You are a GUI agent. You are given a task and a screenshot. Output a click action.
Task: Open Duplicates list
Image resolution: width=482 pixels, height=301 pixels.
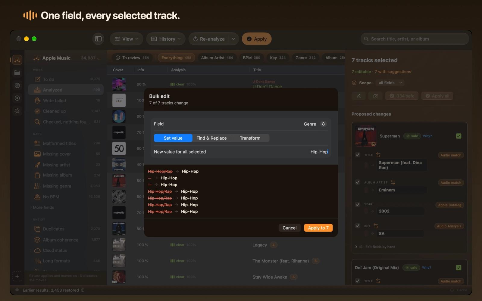tap(66, 229)
